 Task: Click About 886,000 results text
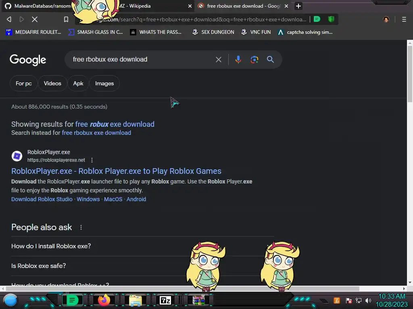point(59,107)
